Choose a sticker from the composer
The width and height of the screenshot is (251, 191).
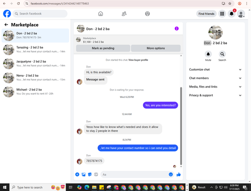[x=90, y=174]
